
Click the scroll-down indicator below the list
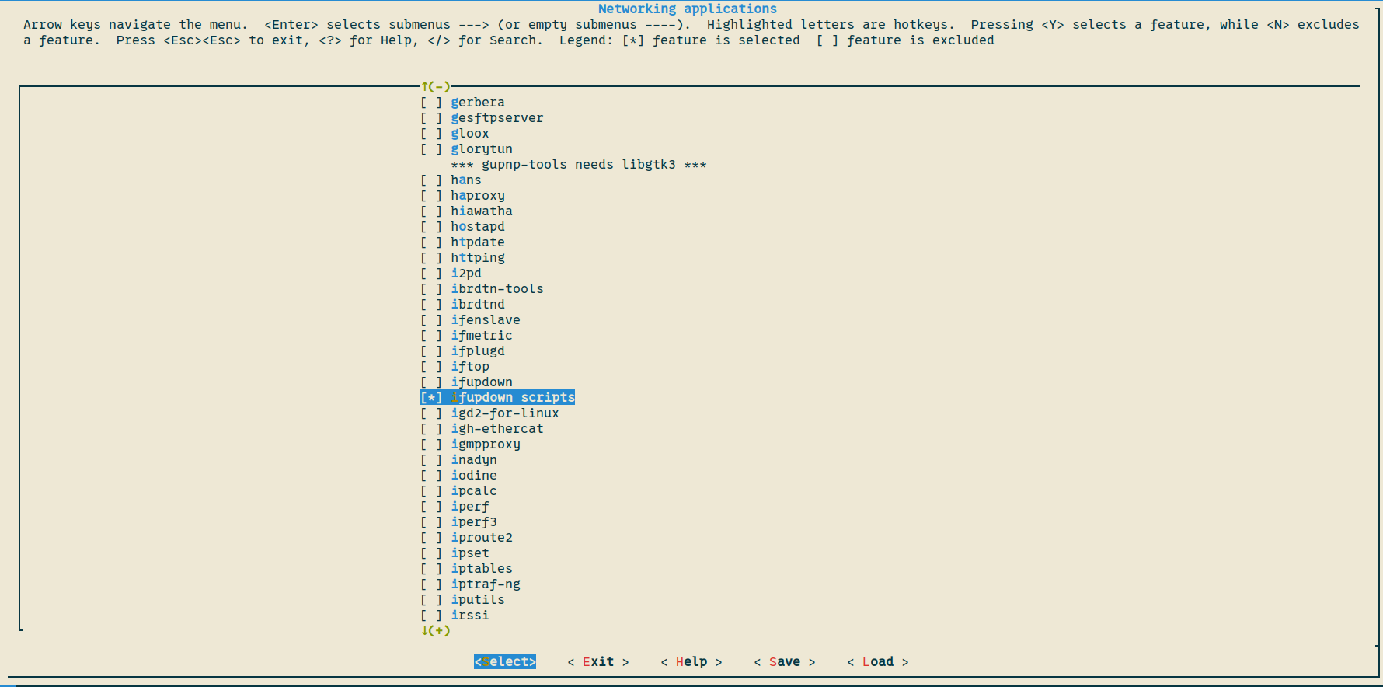click(436, 631)
